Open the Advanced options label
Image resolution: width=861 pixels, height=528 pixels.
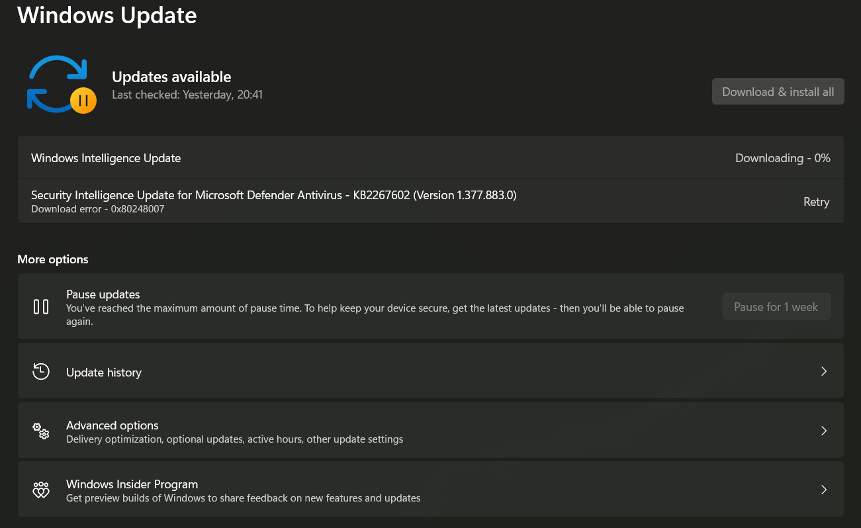[x=113, y=425]
